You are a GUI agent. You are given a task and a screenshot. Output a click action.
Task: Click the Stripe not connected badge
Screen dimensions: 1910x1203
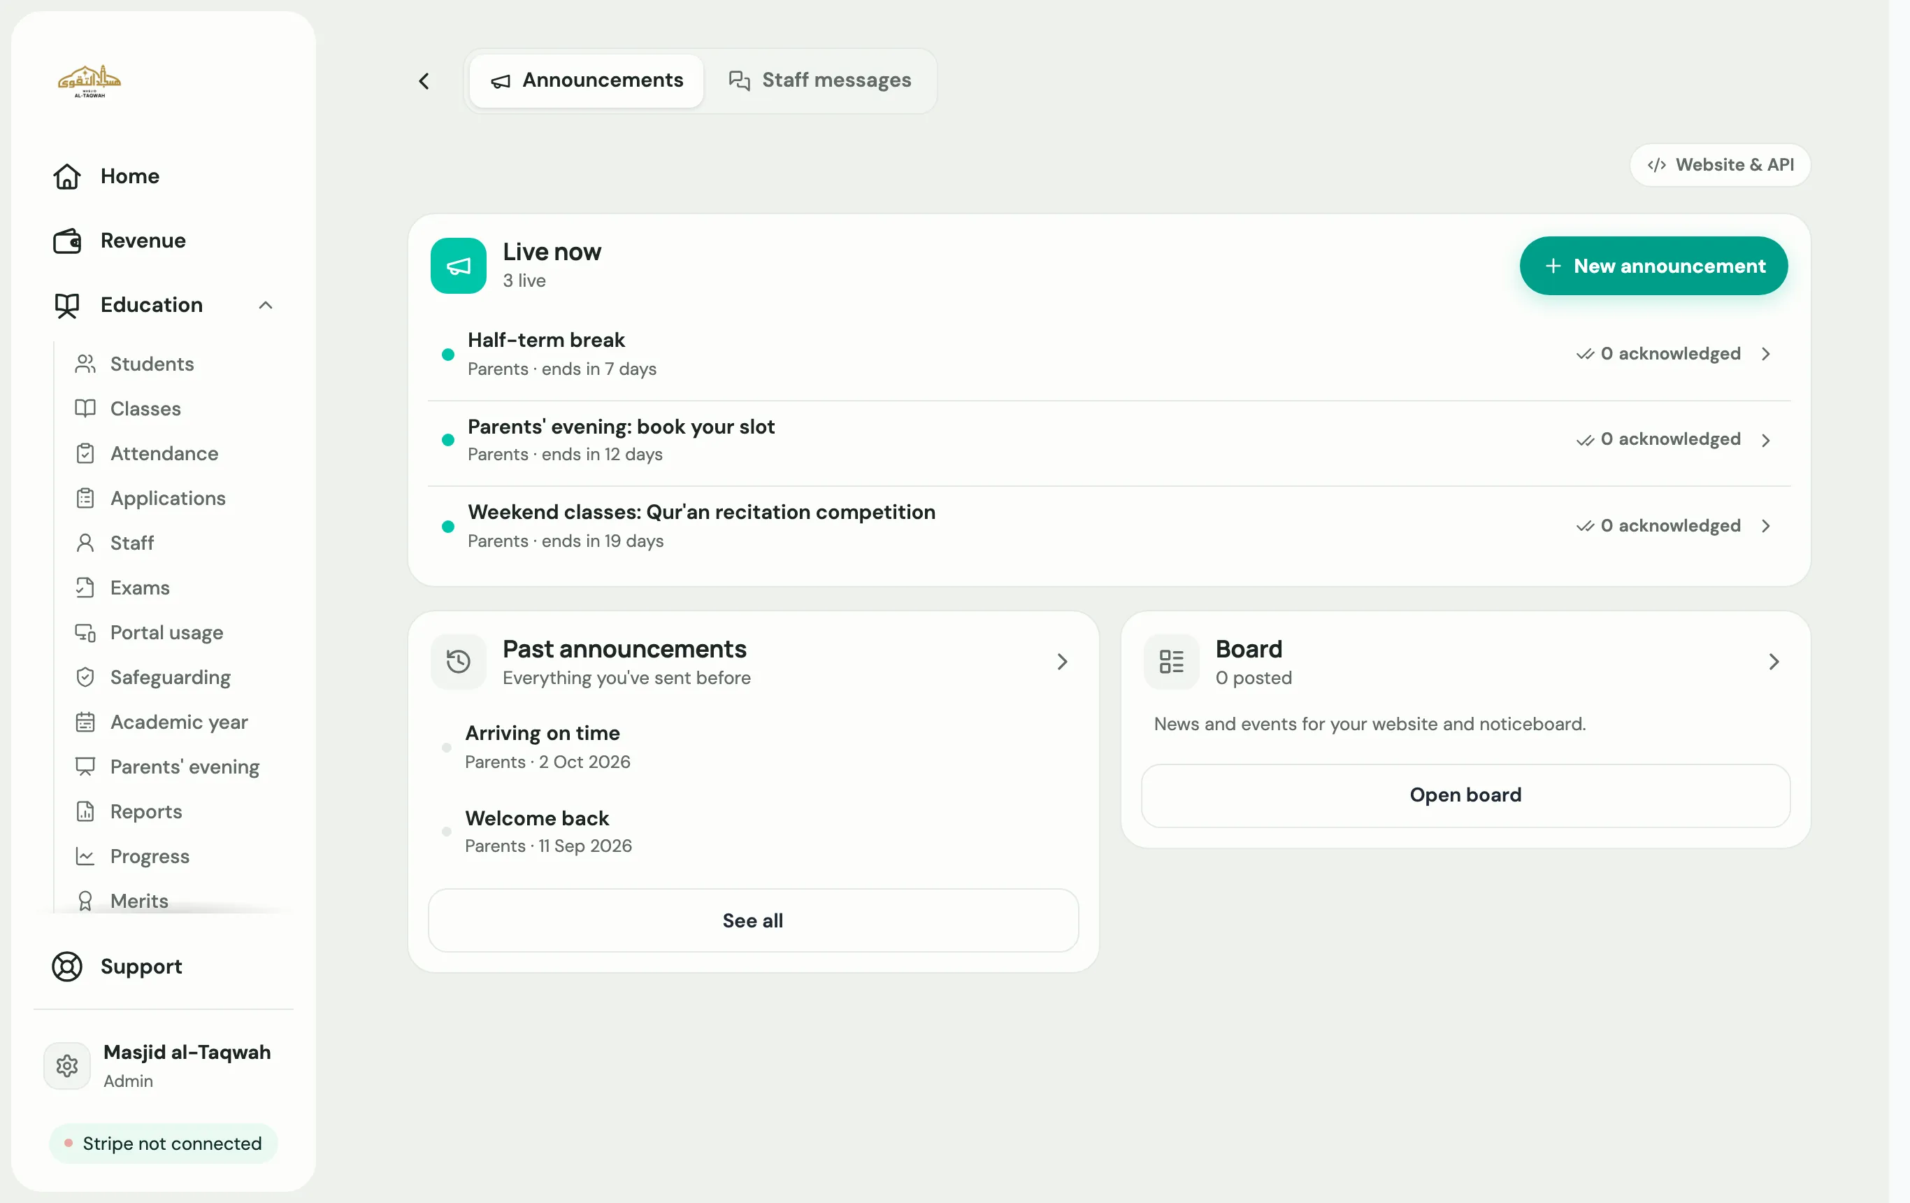tap(164, 1143)
